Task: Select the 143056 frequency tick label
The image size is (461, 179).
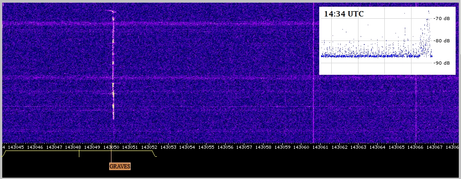Action: point(226,147)
